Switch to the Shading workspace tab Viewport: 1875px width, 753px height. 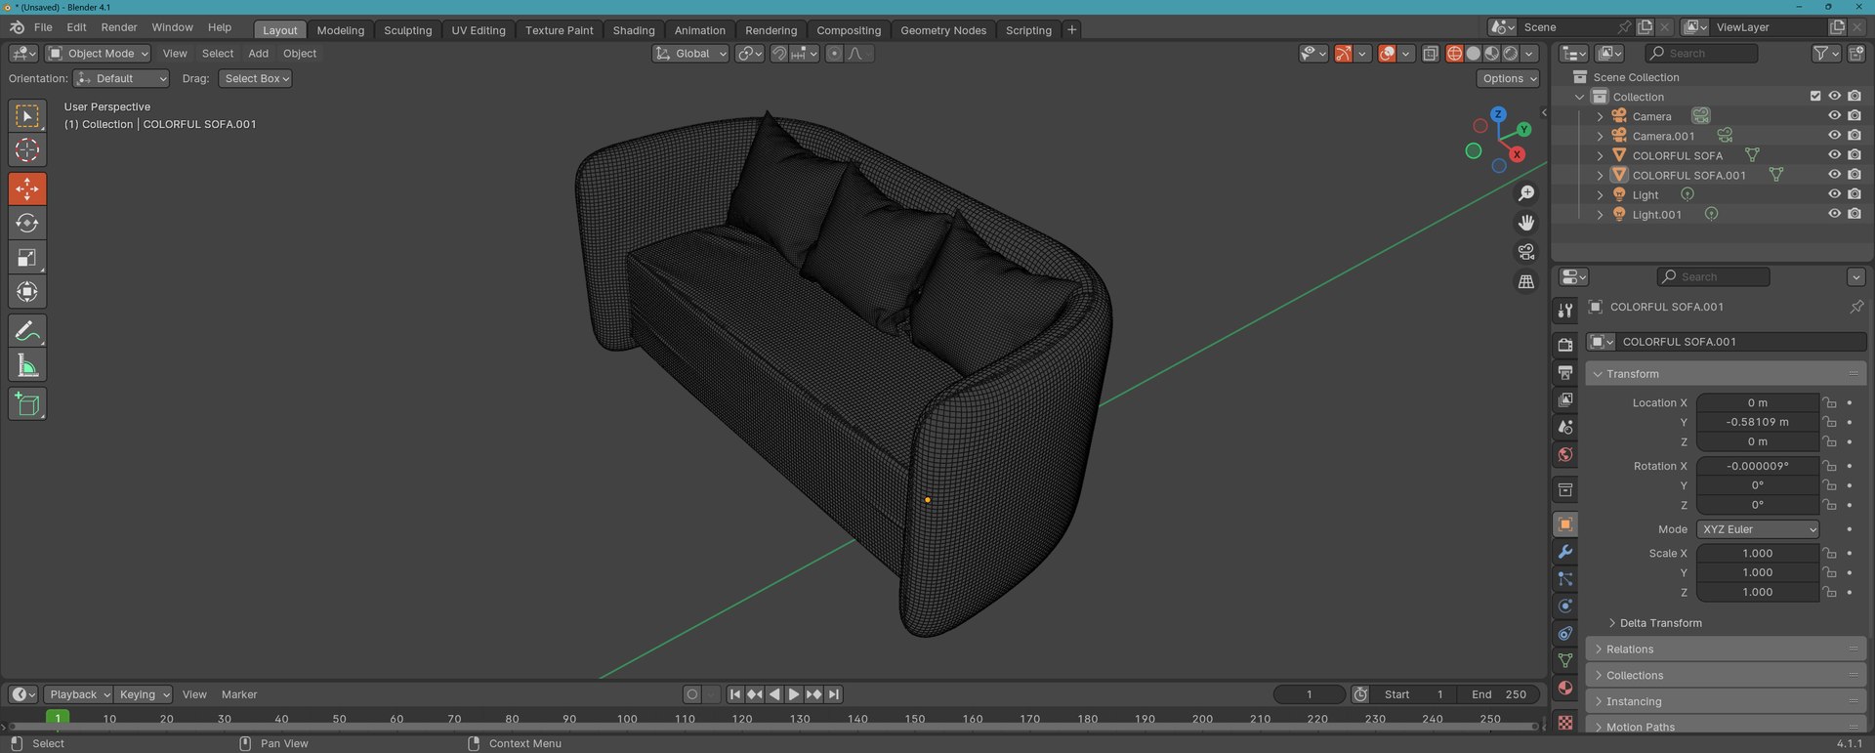click(634, 30)
